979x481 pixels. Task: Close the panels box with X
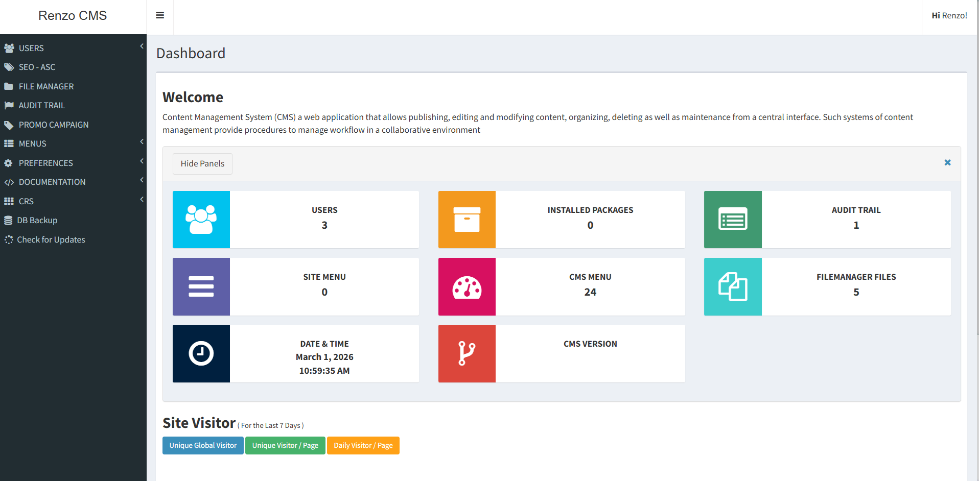[947, 162]
